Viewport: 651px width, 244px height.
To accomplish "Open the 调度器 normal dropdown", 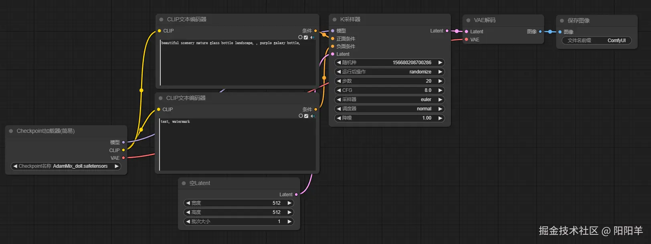I will pyautogui.click(x=389, y=109).
